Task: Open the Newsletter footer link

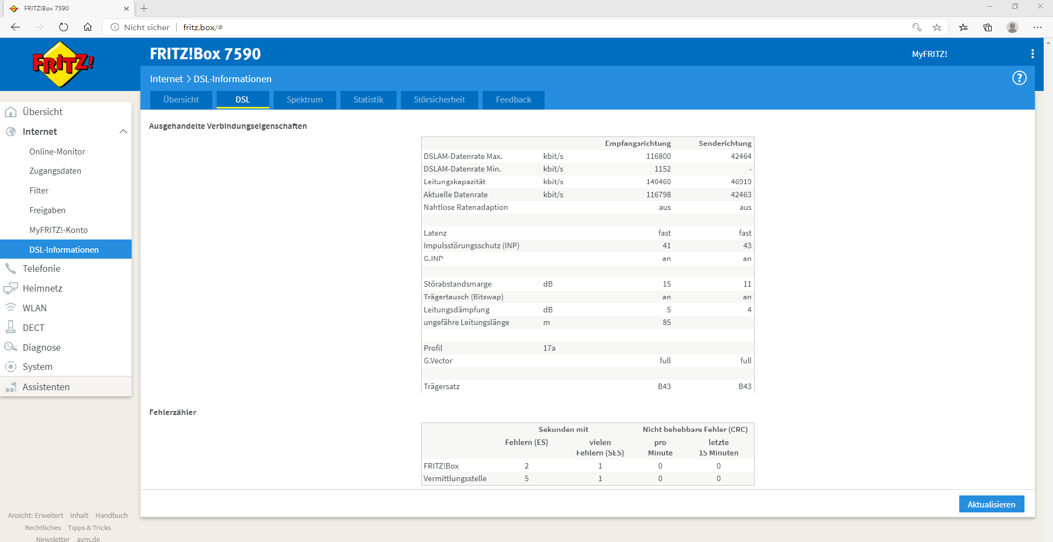Action: (53, 539)
